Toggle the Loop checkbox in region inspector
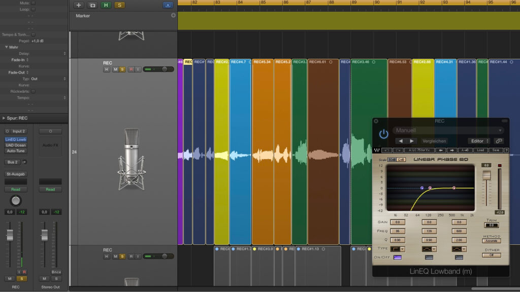 34,9
